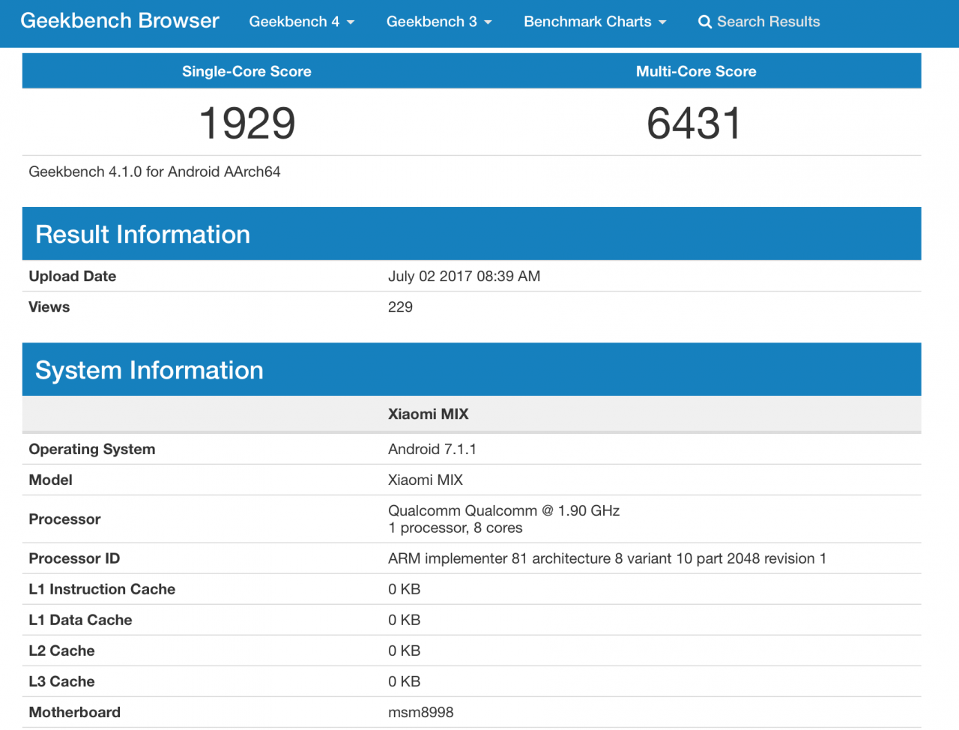The width and height of the screenshot is (959, 730).
Task: Select the L1 Data Cache 0 KB value
Action: 405,620
